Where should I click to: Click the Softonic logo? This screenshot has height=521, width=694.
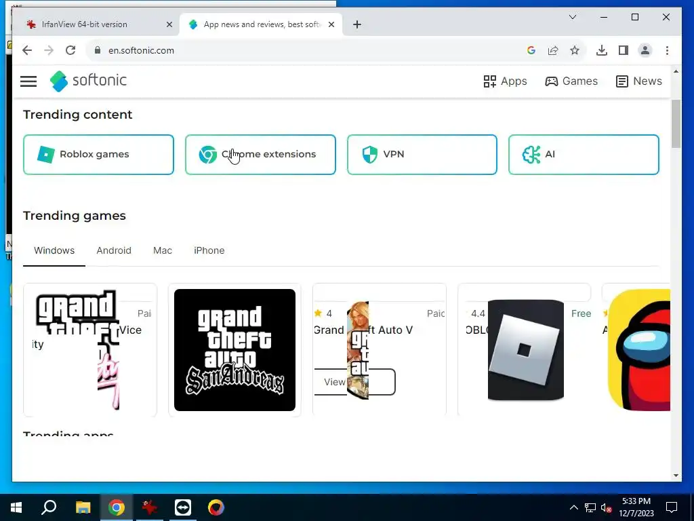coord(88,81)
